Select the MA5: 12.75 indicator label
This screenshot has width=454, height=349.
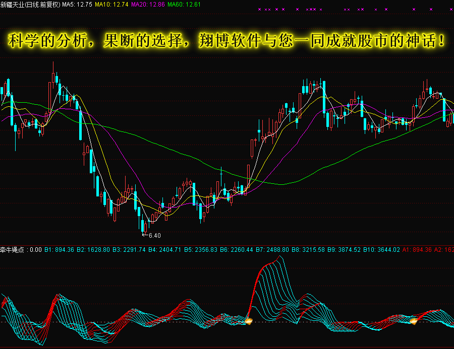point(77,5)
